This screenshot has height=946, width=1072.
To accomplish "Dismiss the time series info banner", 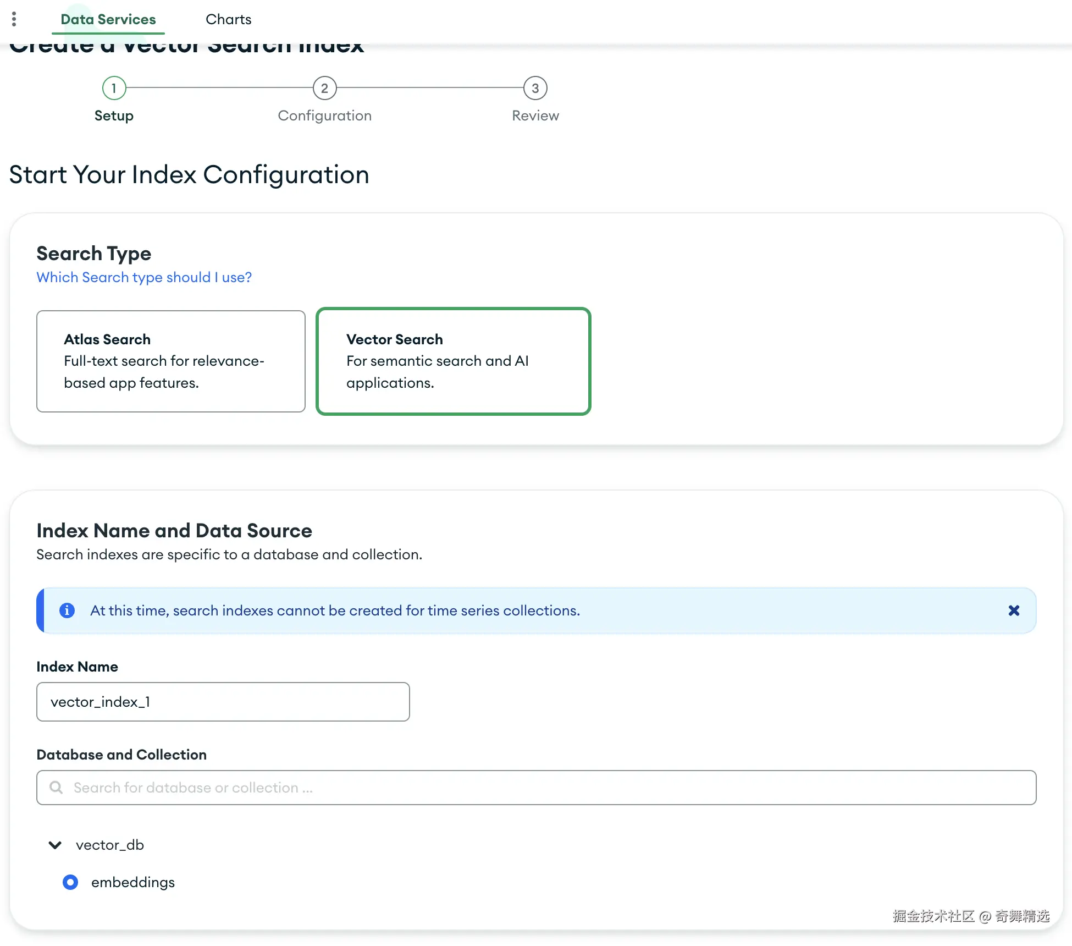I will [1014, 610].
